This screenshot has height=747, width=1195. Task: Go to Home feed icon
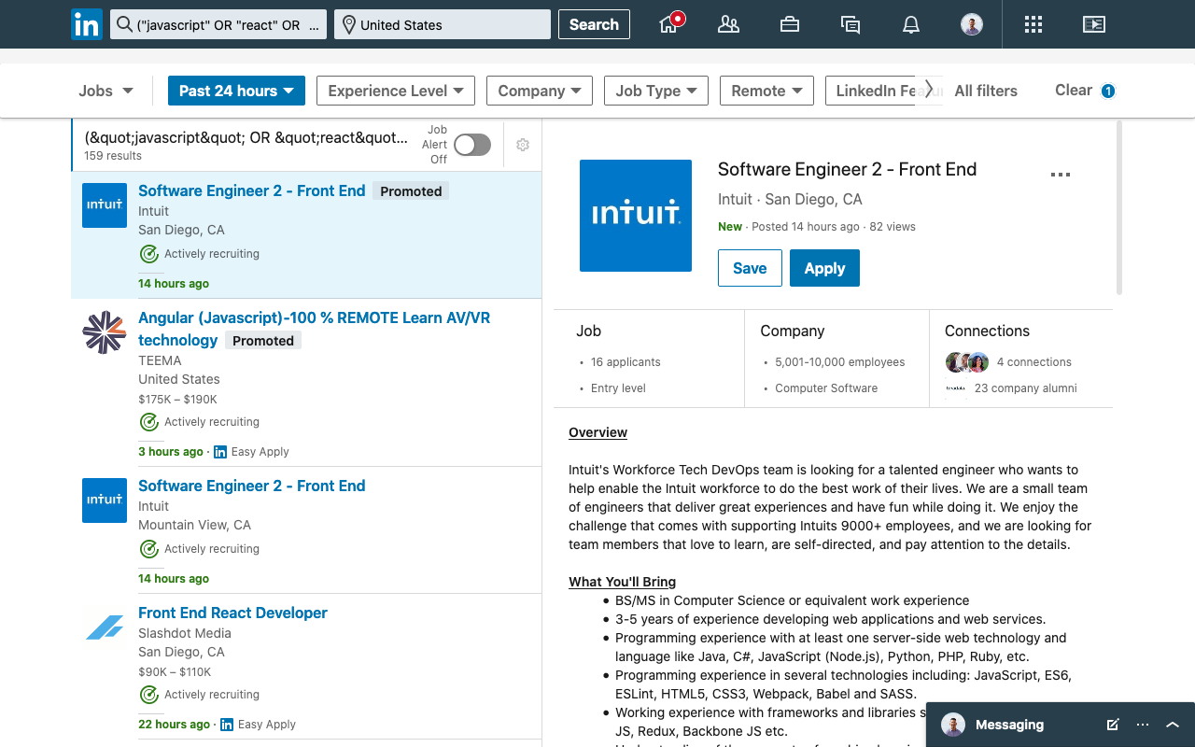tap(669, 24)
